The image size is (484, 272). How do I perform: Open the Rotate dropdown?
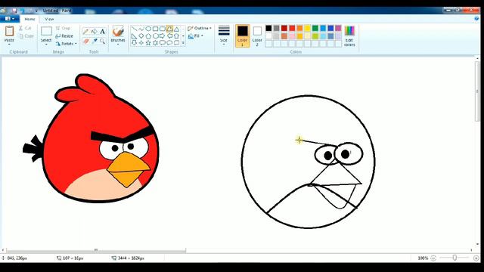[x=66, y=44]
